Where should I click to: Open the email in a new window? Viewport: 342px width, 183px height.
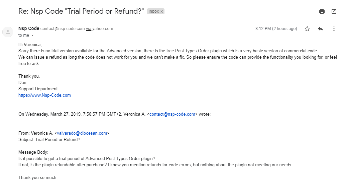tap(334, 11)
